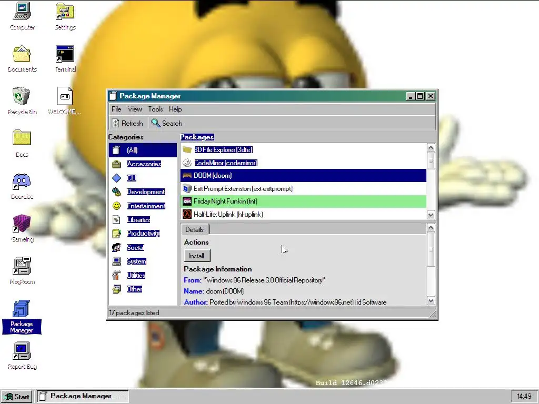Open the Start menu
Screen dimensions: 539x404
[17, 397]
